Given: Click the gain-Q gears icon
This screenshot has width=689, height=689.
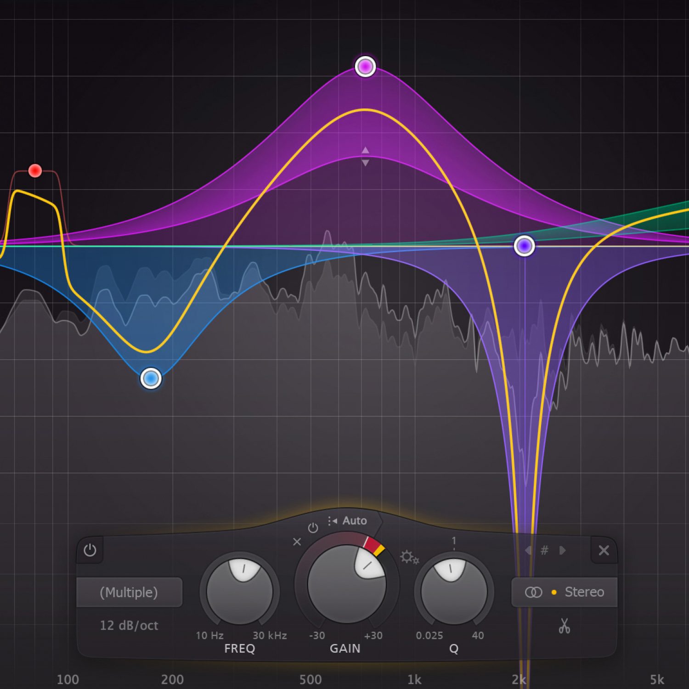Looking at the screenshot, I should tap(409, 557).
